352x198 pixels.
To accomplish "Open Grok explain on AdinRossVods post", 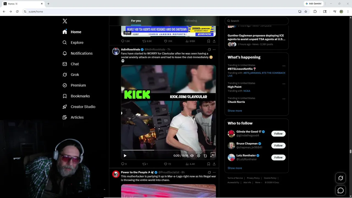I will click(x=209, y=50).
